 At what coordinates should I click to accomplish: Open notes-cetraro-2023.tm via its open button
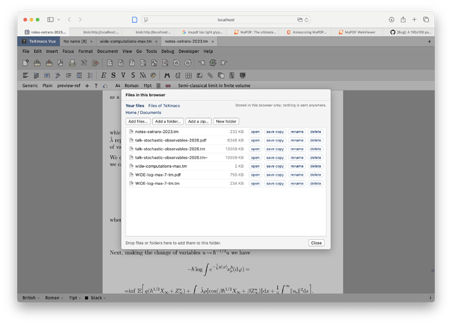pyautogui.click(x=255, y=132)
